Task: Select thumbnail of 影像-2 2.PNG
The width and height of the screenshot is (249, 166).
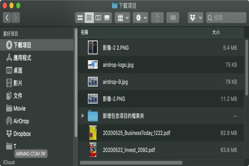Action: coord(93,47)
